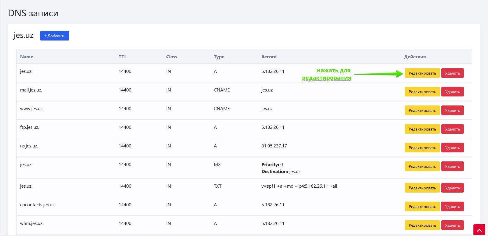Click Удалить for whm.jes.uz record
This screenshot has width=488, height=236.
[452, 225]
